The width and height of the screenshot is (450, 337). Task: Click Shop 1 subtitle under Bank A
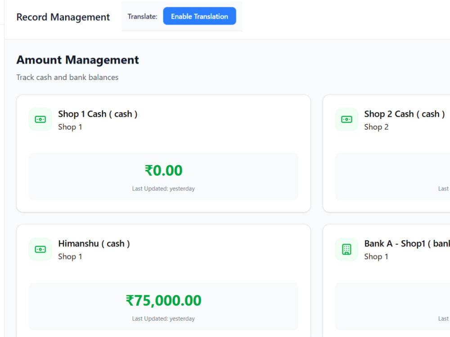(376, 257)
